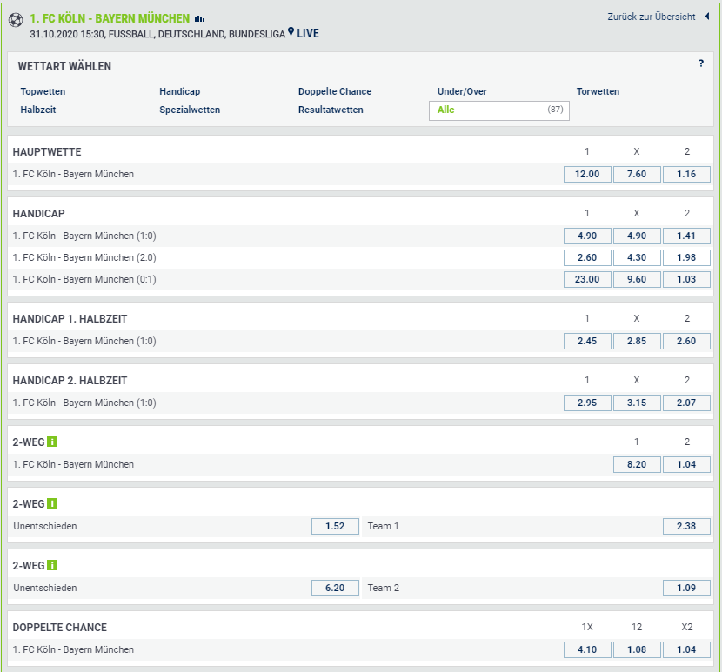This screenshot has width=722, height=672.
Task: Click the match title 1. FC Köln - Bayern München
Action: (x=110, y=18)
